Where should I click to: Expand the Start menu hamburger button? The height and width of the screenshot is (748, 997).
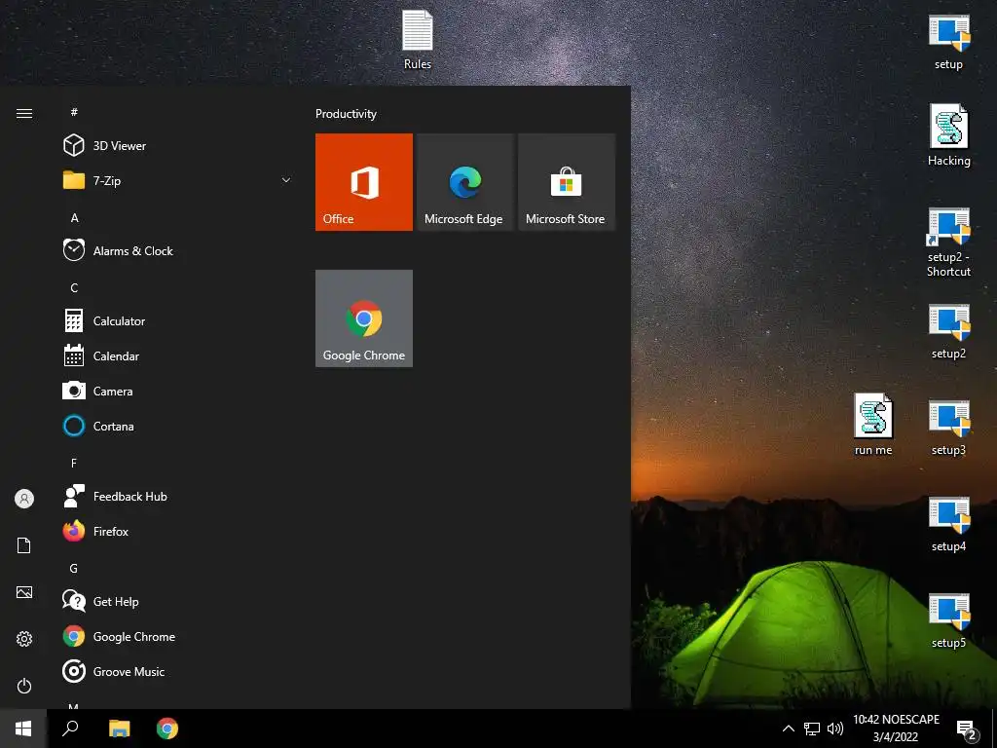click(24, 113)
